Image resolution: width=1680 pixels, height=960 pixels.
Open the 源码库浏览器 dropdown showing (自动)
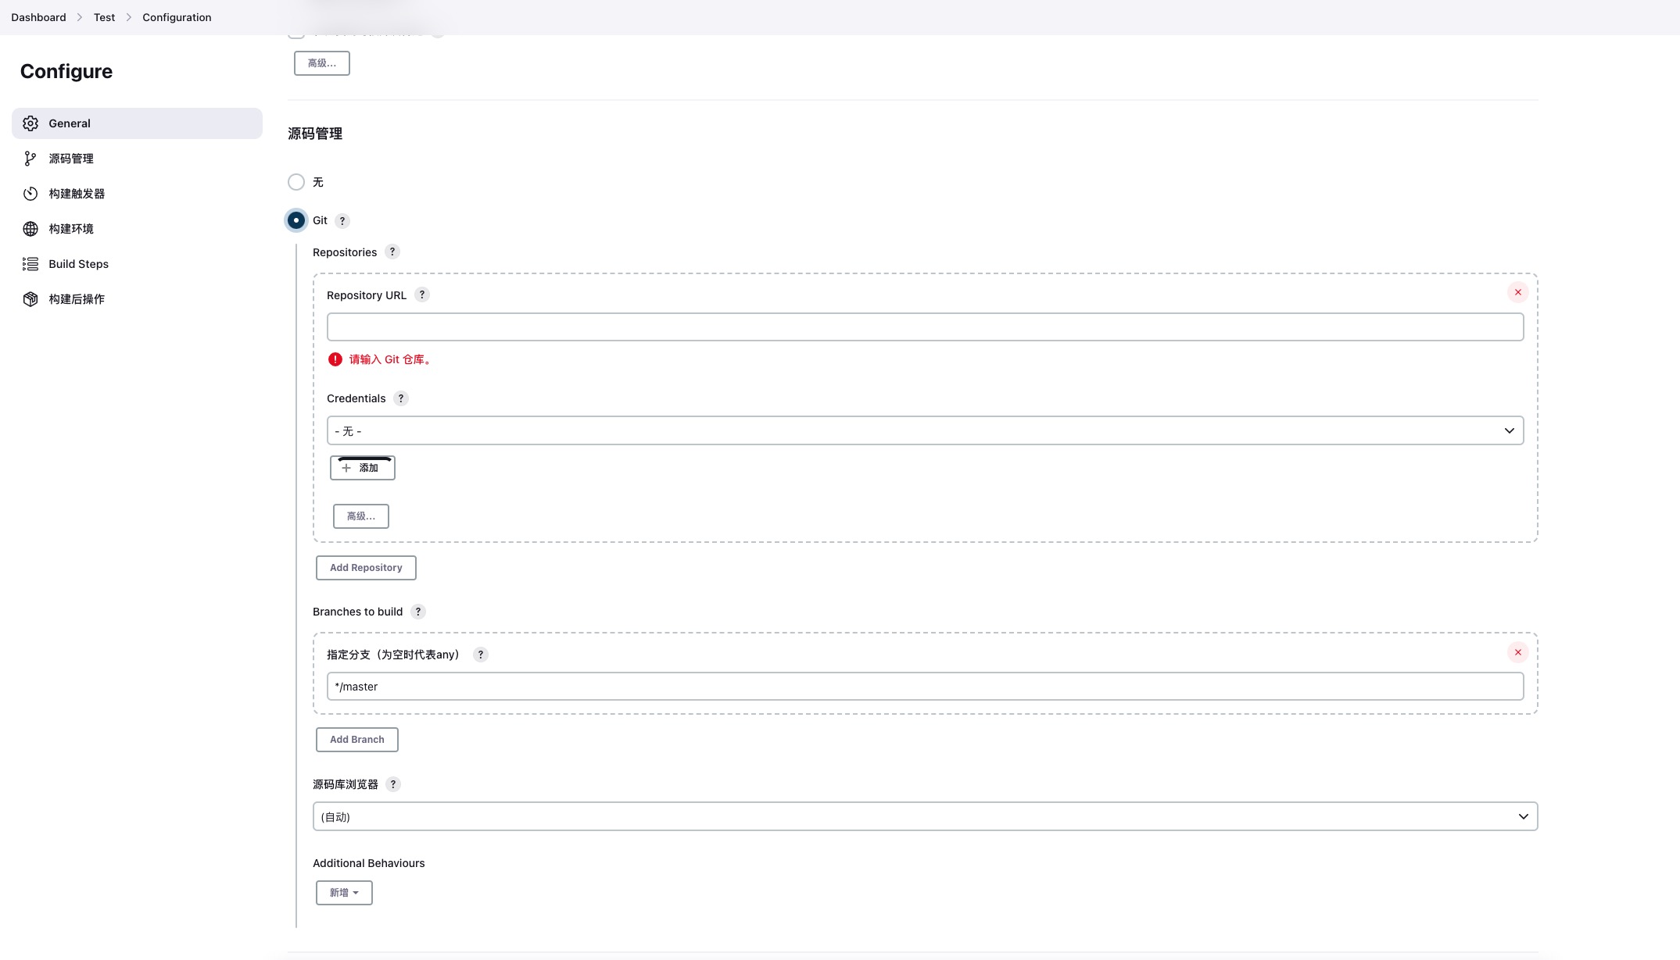pos(925,816)
